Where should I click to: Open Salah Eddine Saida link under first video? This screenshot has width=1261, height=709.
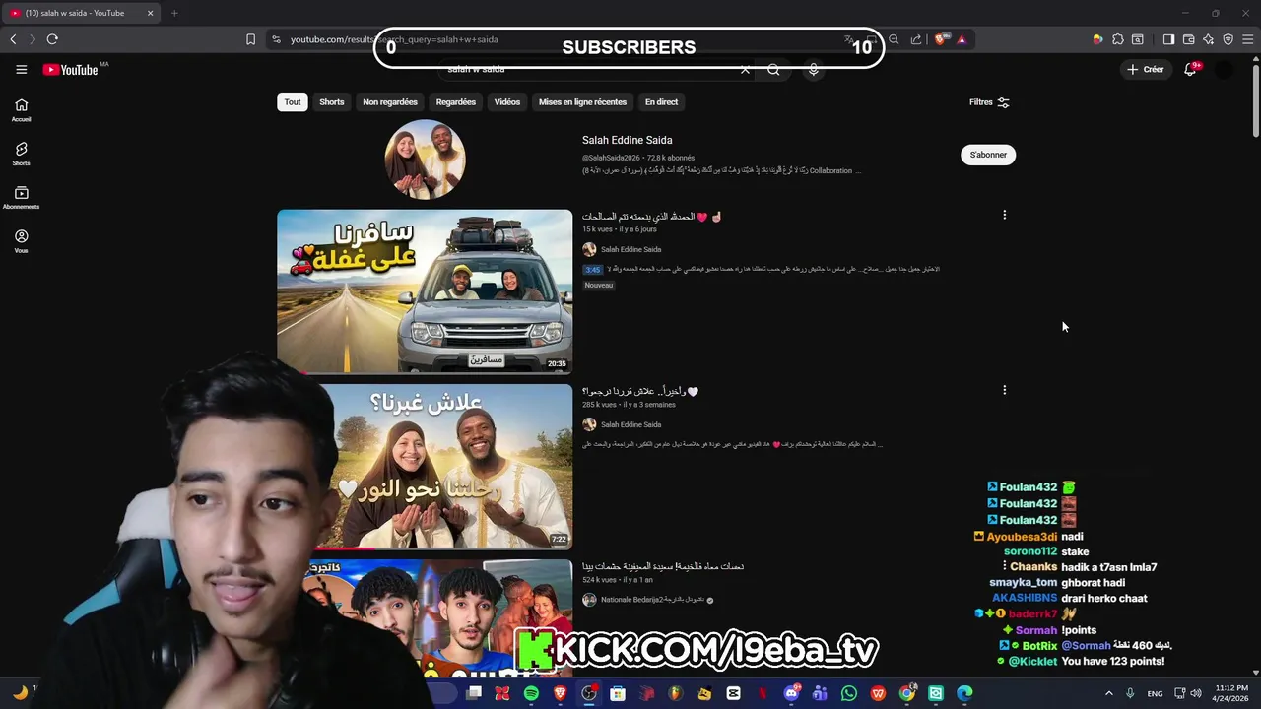(630, 250)
